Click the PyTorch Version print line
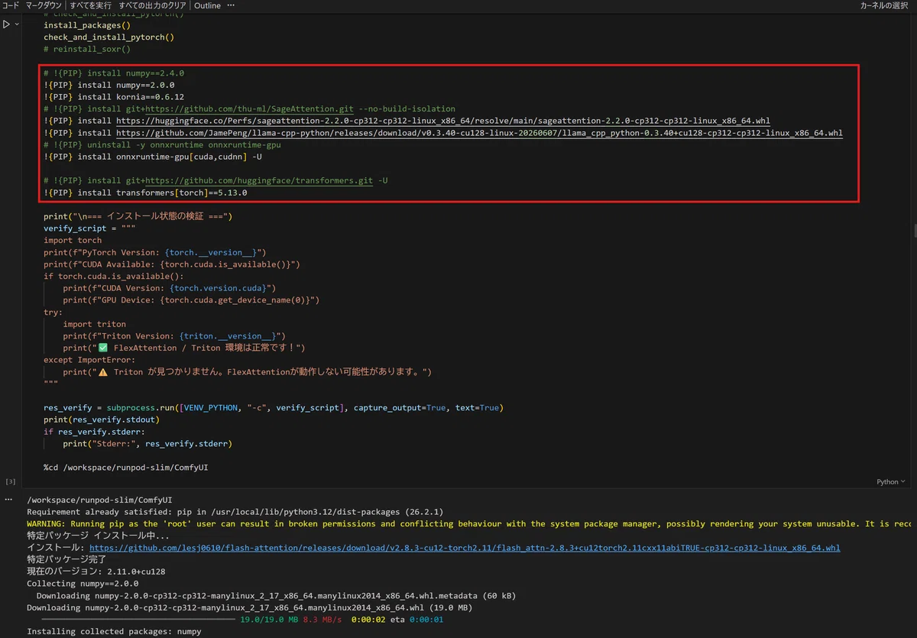This screenshot has width=917, height=638. pyautogui.click(x=155, y=252)
